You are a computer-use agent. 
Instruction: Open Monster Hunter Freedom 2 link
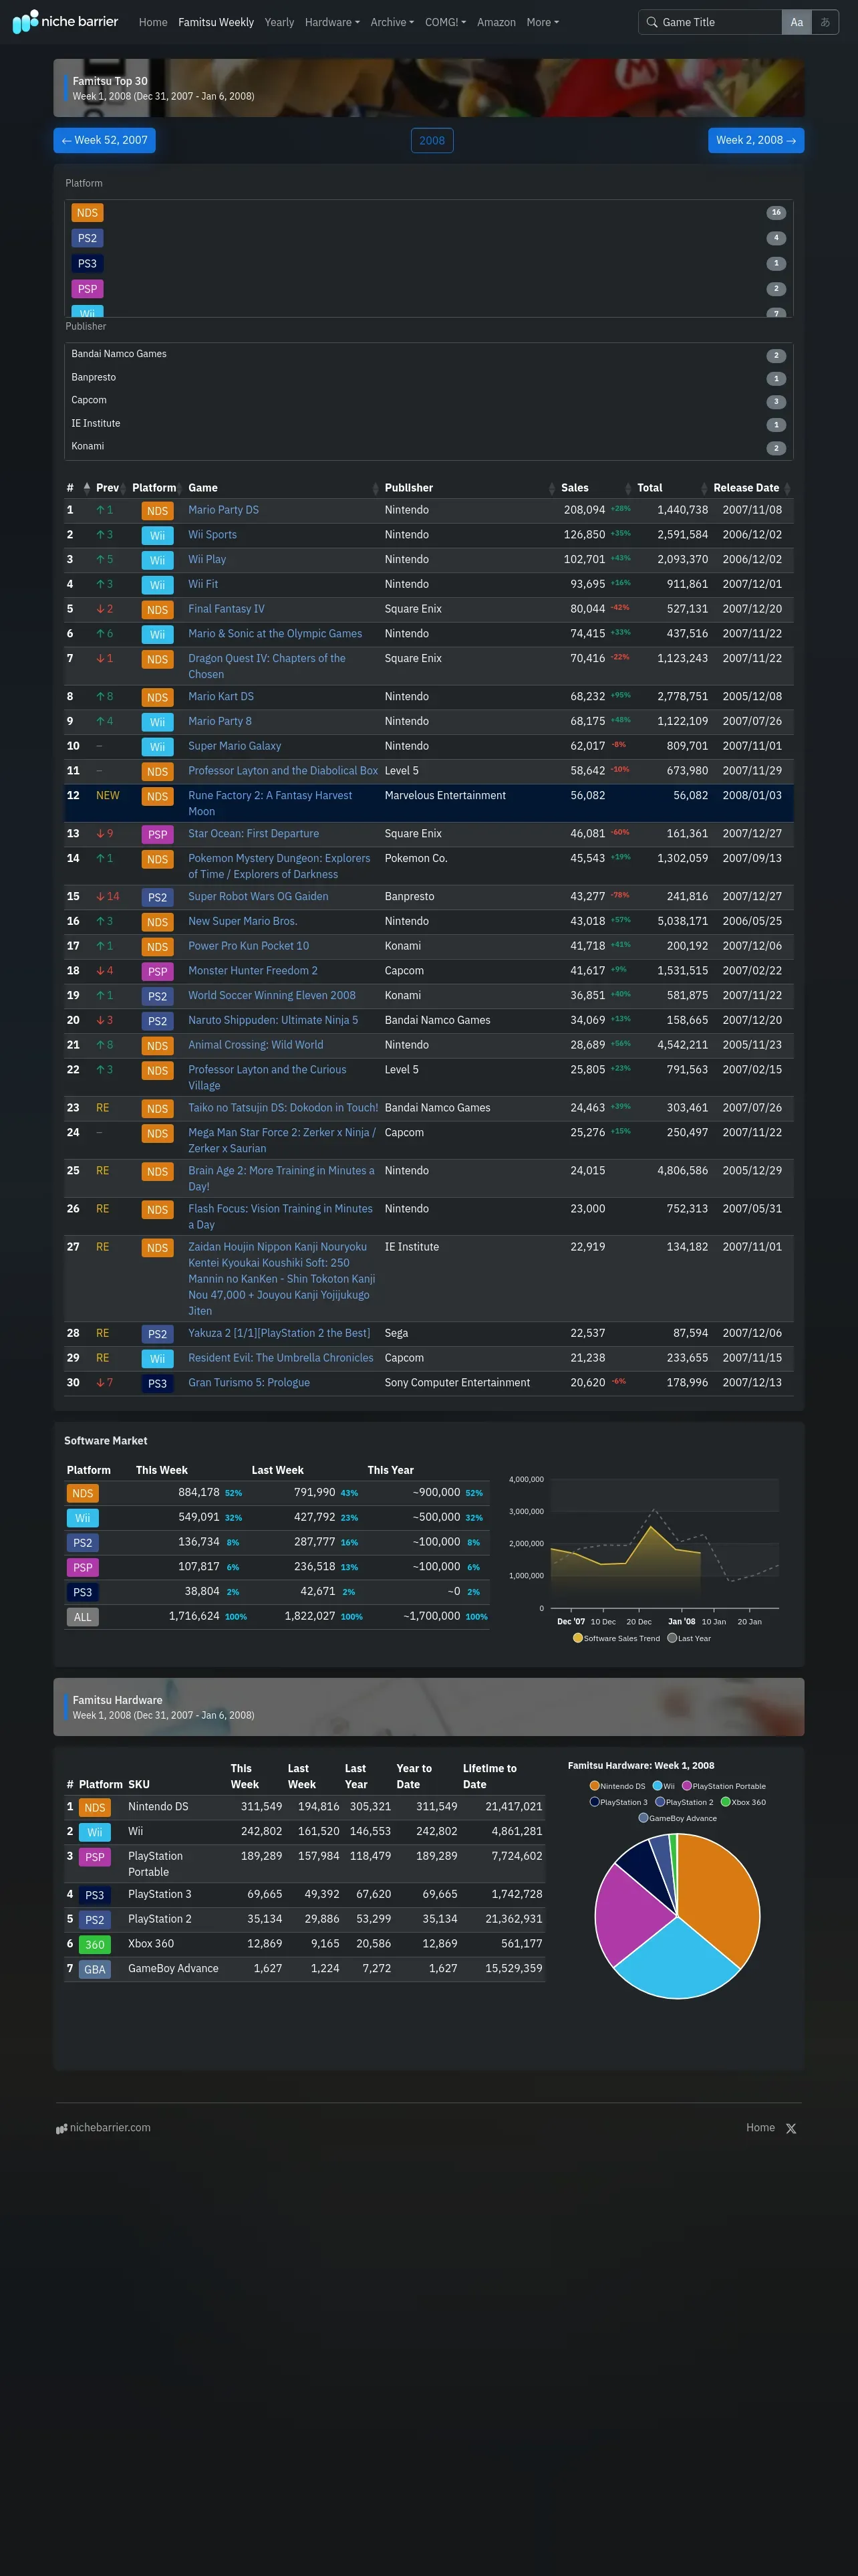253,971
